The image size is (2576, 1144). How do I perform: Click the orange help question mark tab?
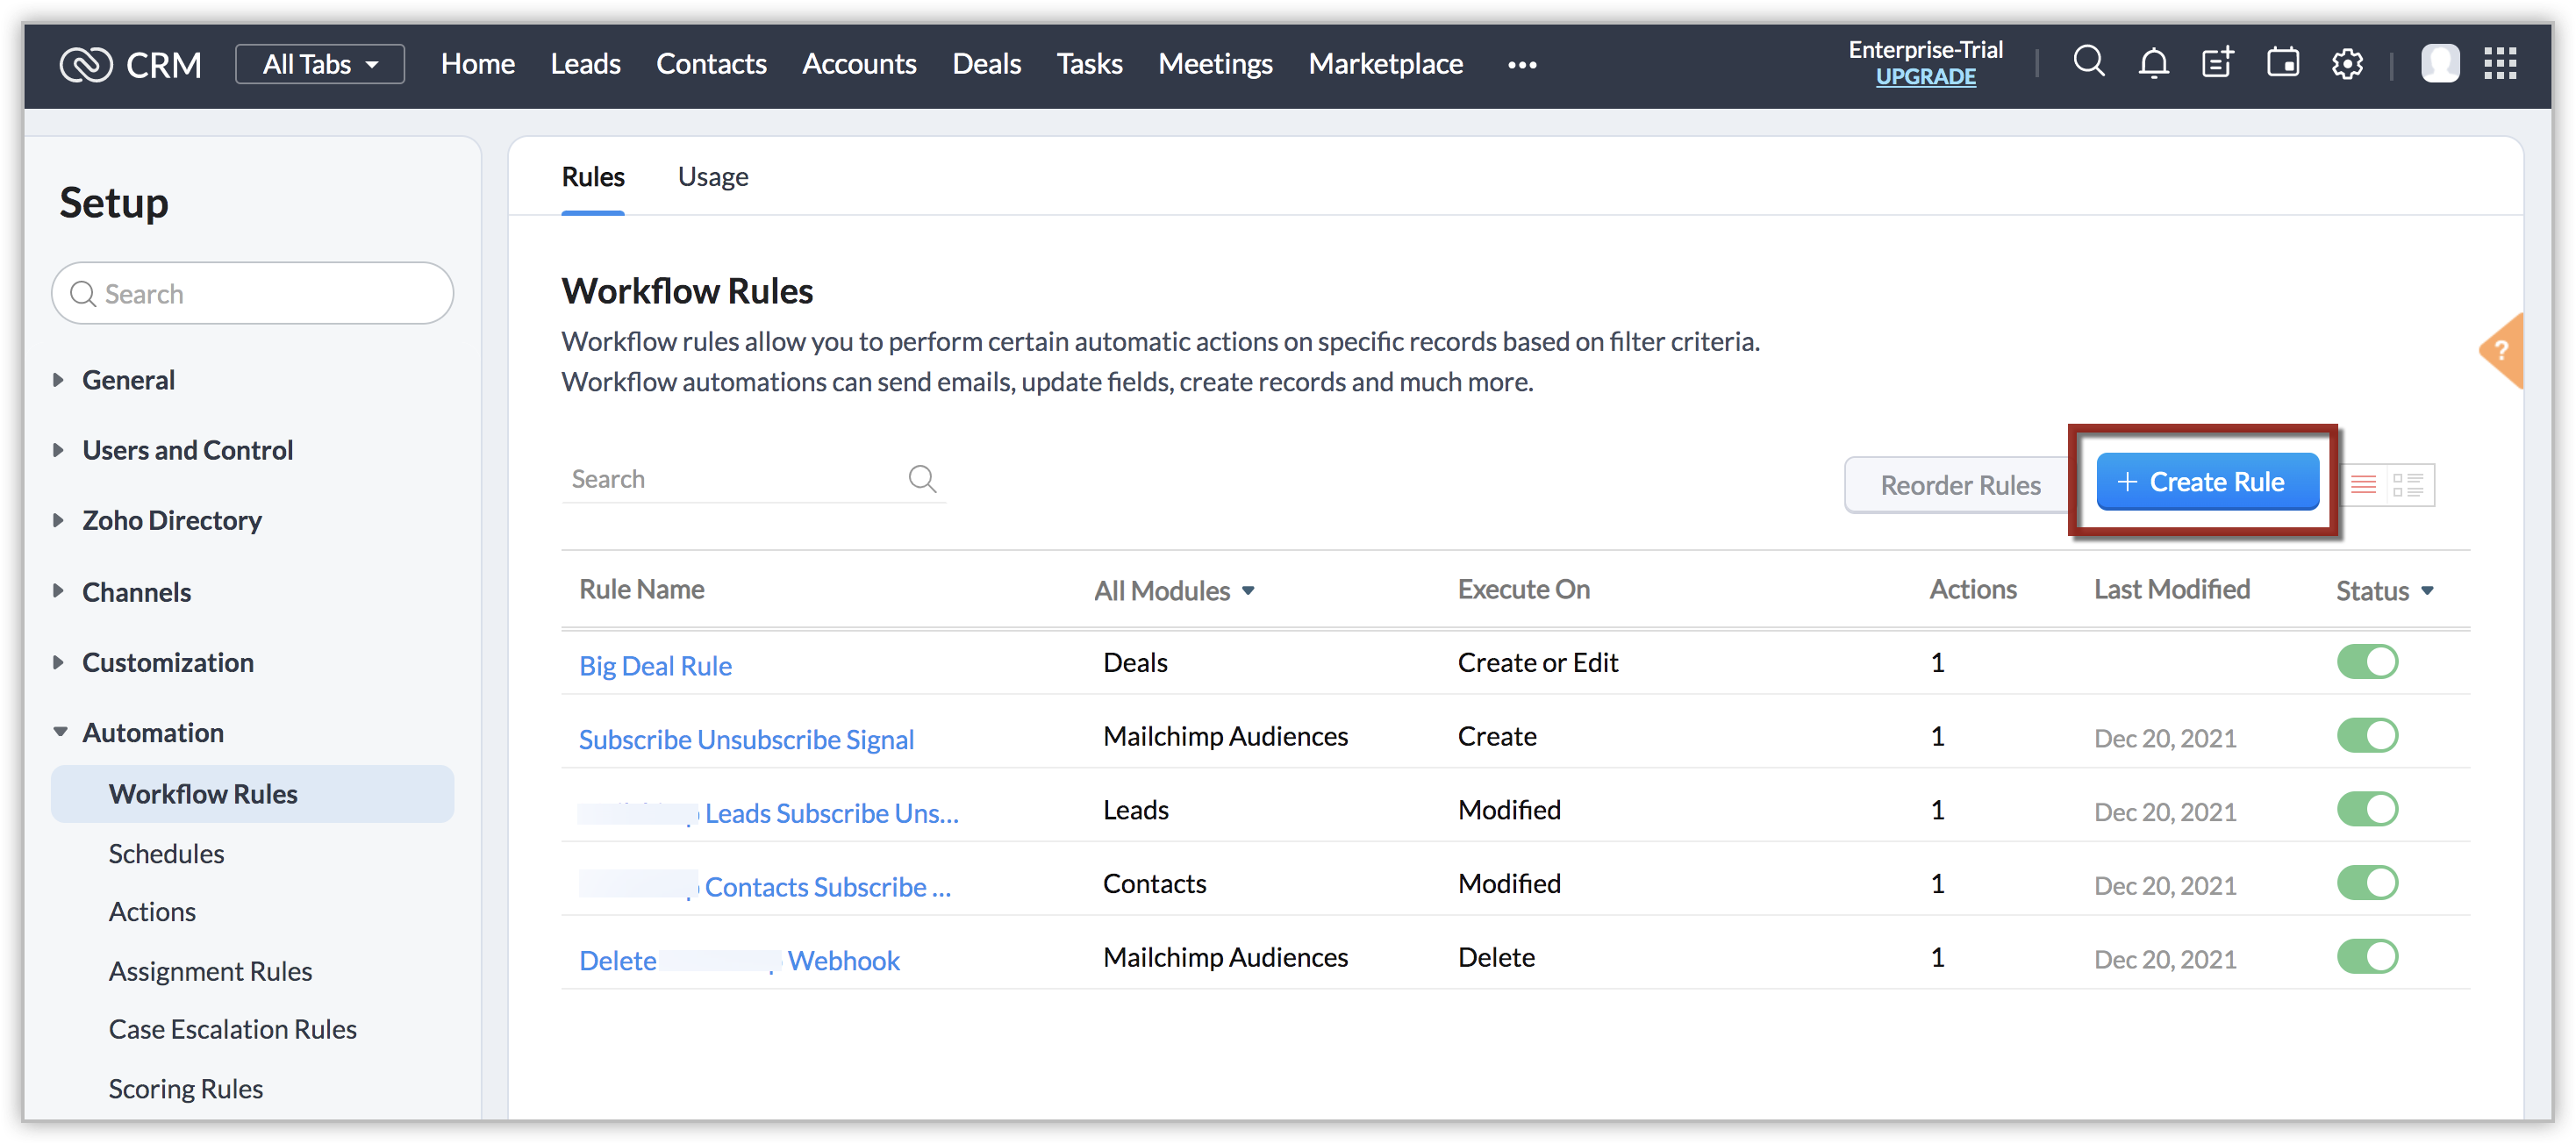pos(2502,351)
